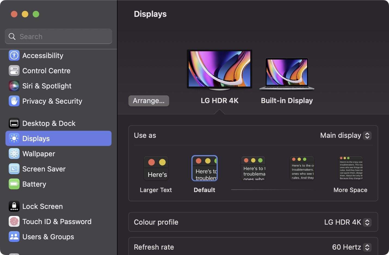
Task: Open the Use as Main display dropdown
Action: click(345, 135)
